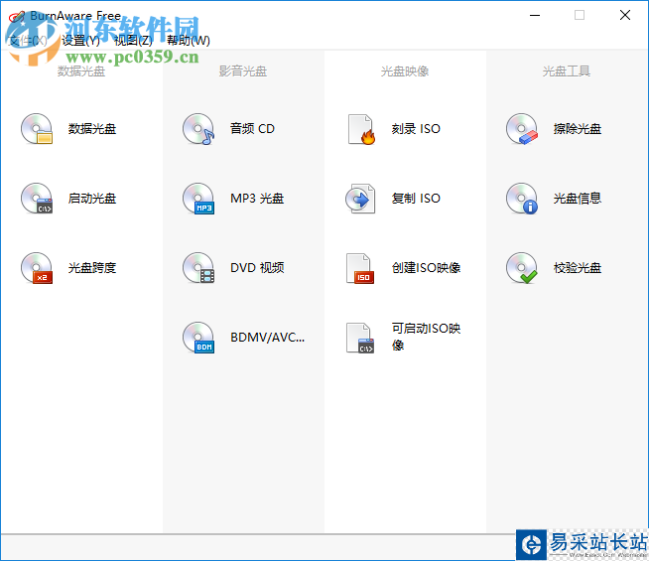Click the 影音光盘 column heading
Screen dimensions: 649x561
click(243, 71)
